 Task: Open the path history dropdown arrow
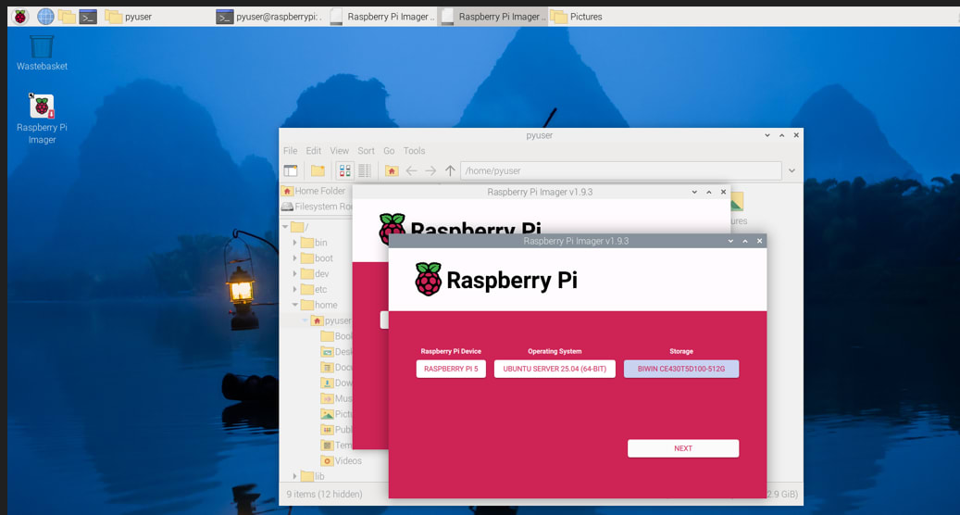click(x=792, y=170)
